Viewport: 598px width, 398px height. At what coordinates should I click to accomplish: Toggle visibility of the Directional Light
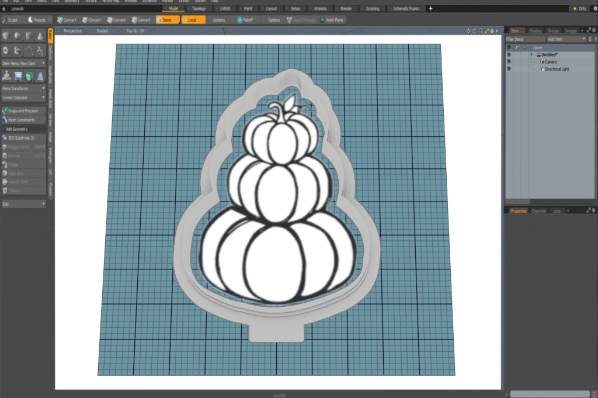click(x=509, y=69)
